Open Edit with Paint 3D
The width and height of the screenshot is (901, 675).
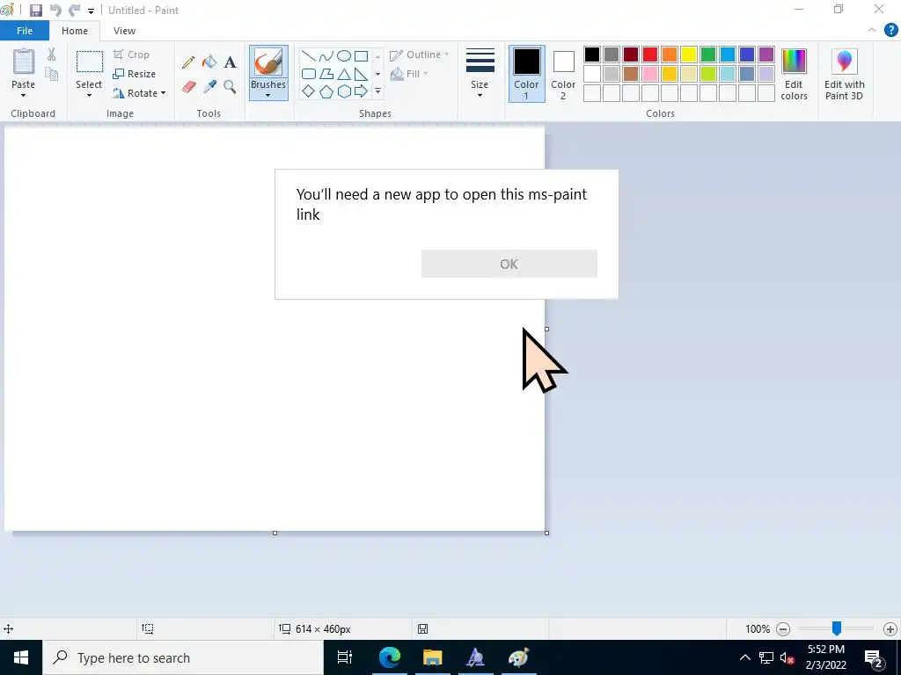844,75
